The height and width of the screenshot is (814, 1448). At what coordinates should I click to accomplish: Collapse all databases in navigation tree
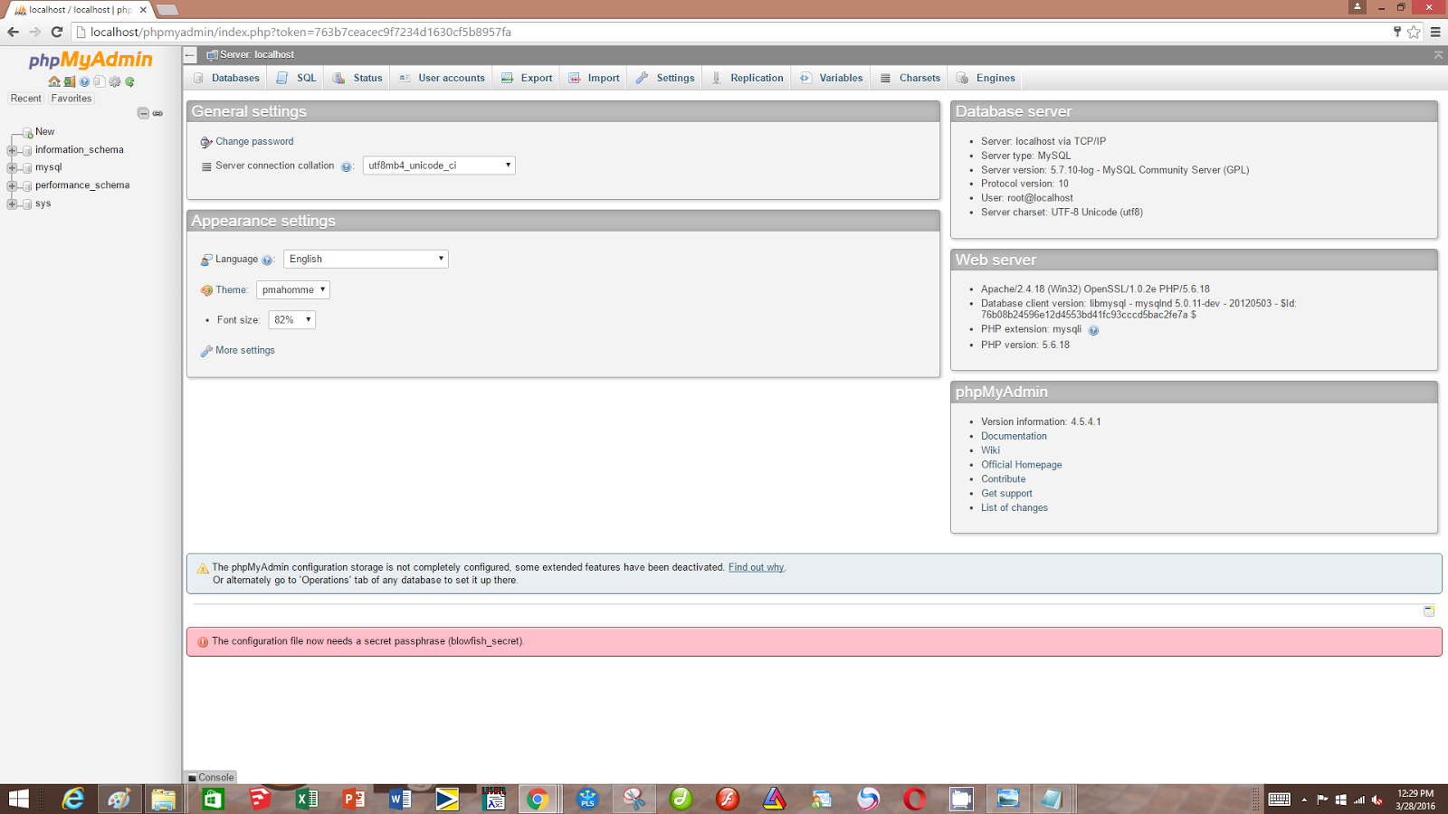click(x=143, y=113)
